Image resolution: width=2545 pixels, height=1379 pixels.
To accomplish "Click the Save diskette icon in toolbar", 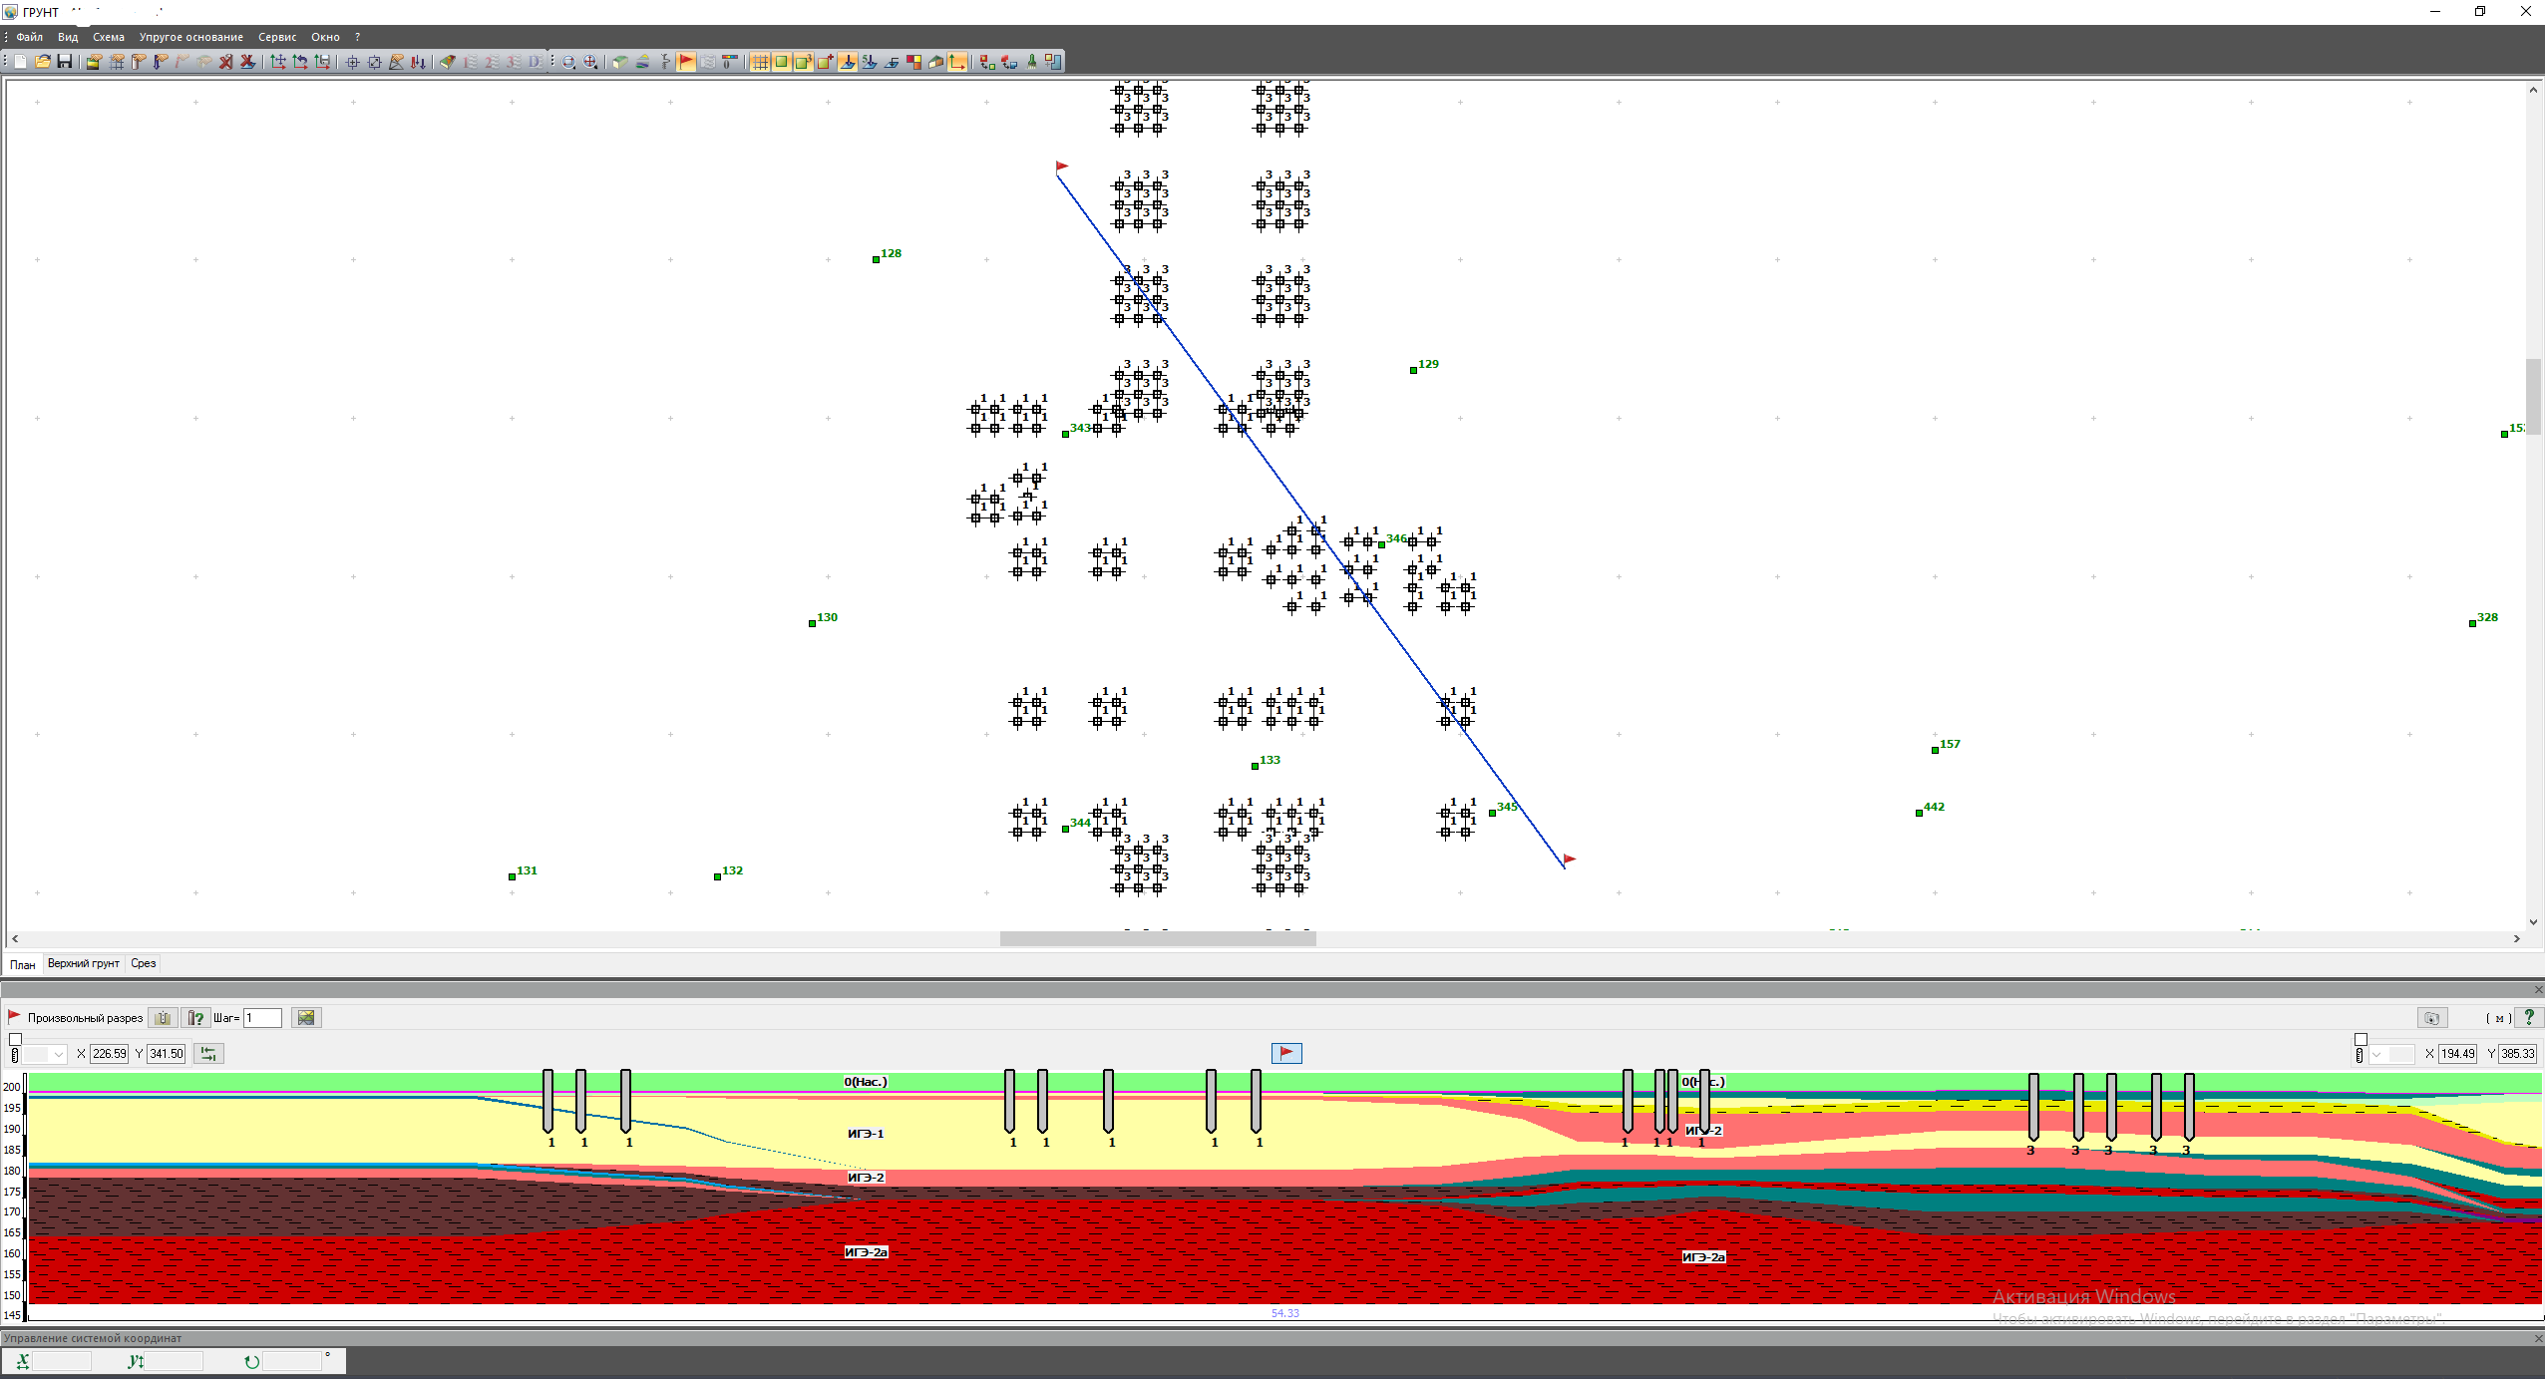I will (65, 62).
